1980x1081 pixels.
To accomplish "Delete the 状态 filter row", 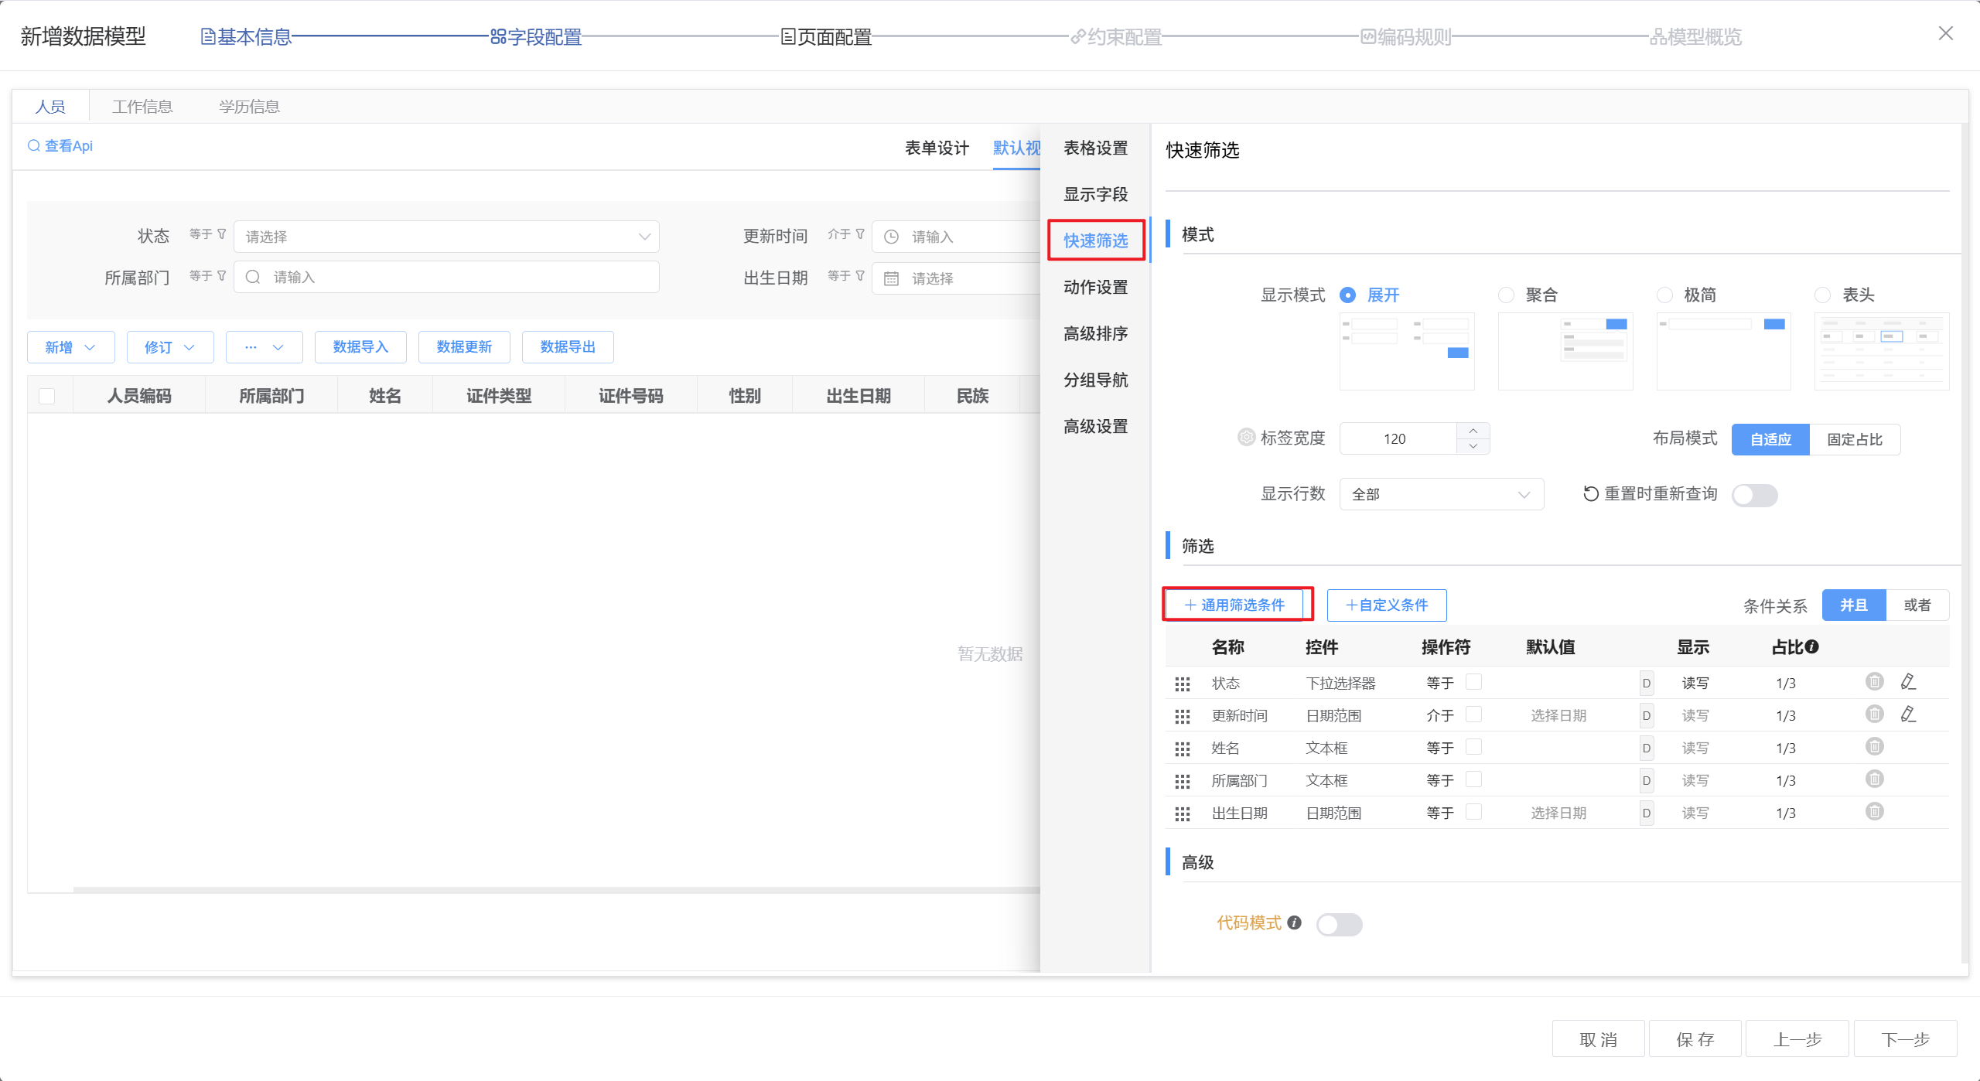I will click(x=1874, y=681).
